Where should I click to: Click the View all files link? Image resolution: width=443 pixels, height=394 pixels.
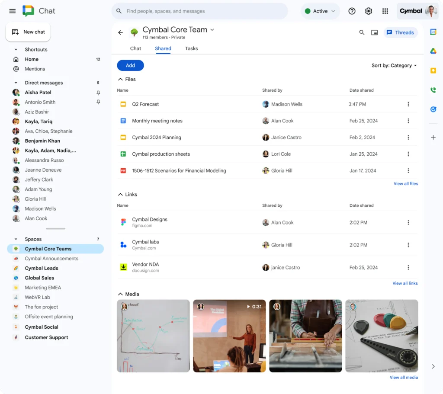pos(405,183)
